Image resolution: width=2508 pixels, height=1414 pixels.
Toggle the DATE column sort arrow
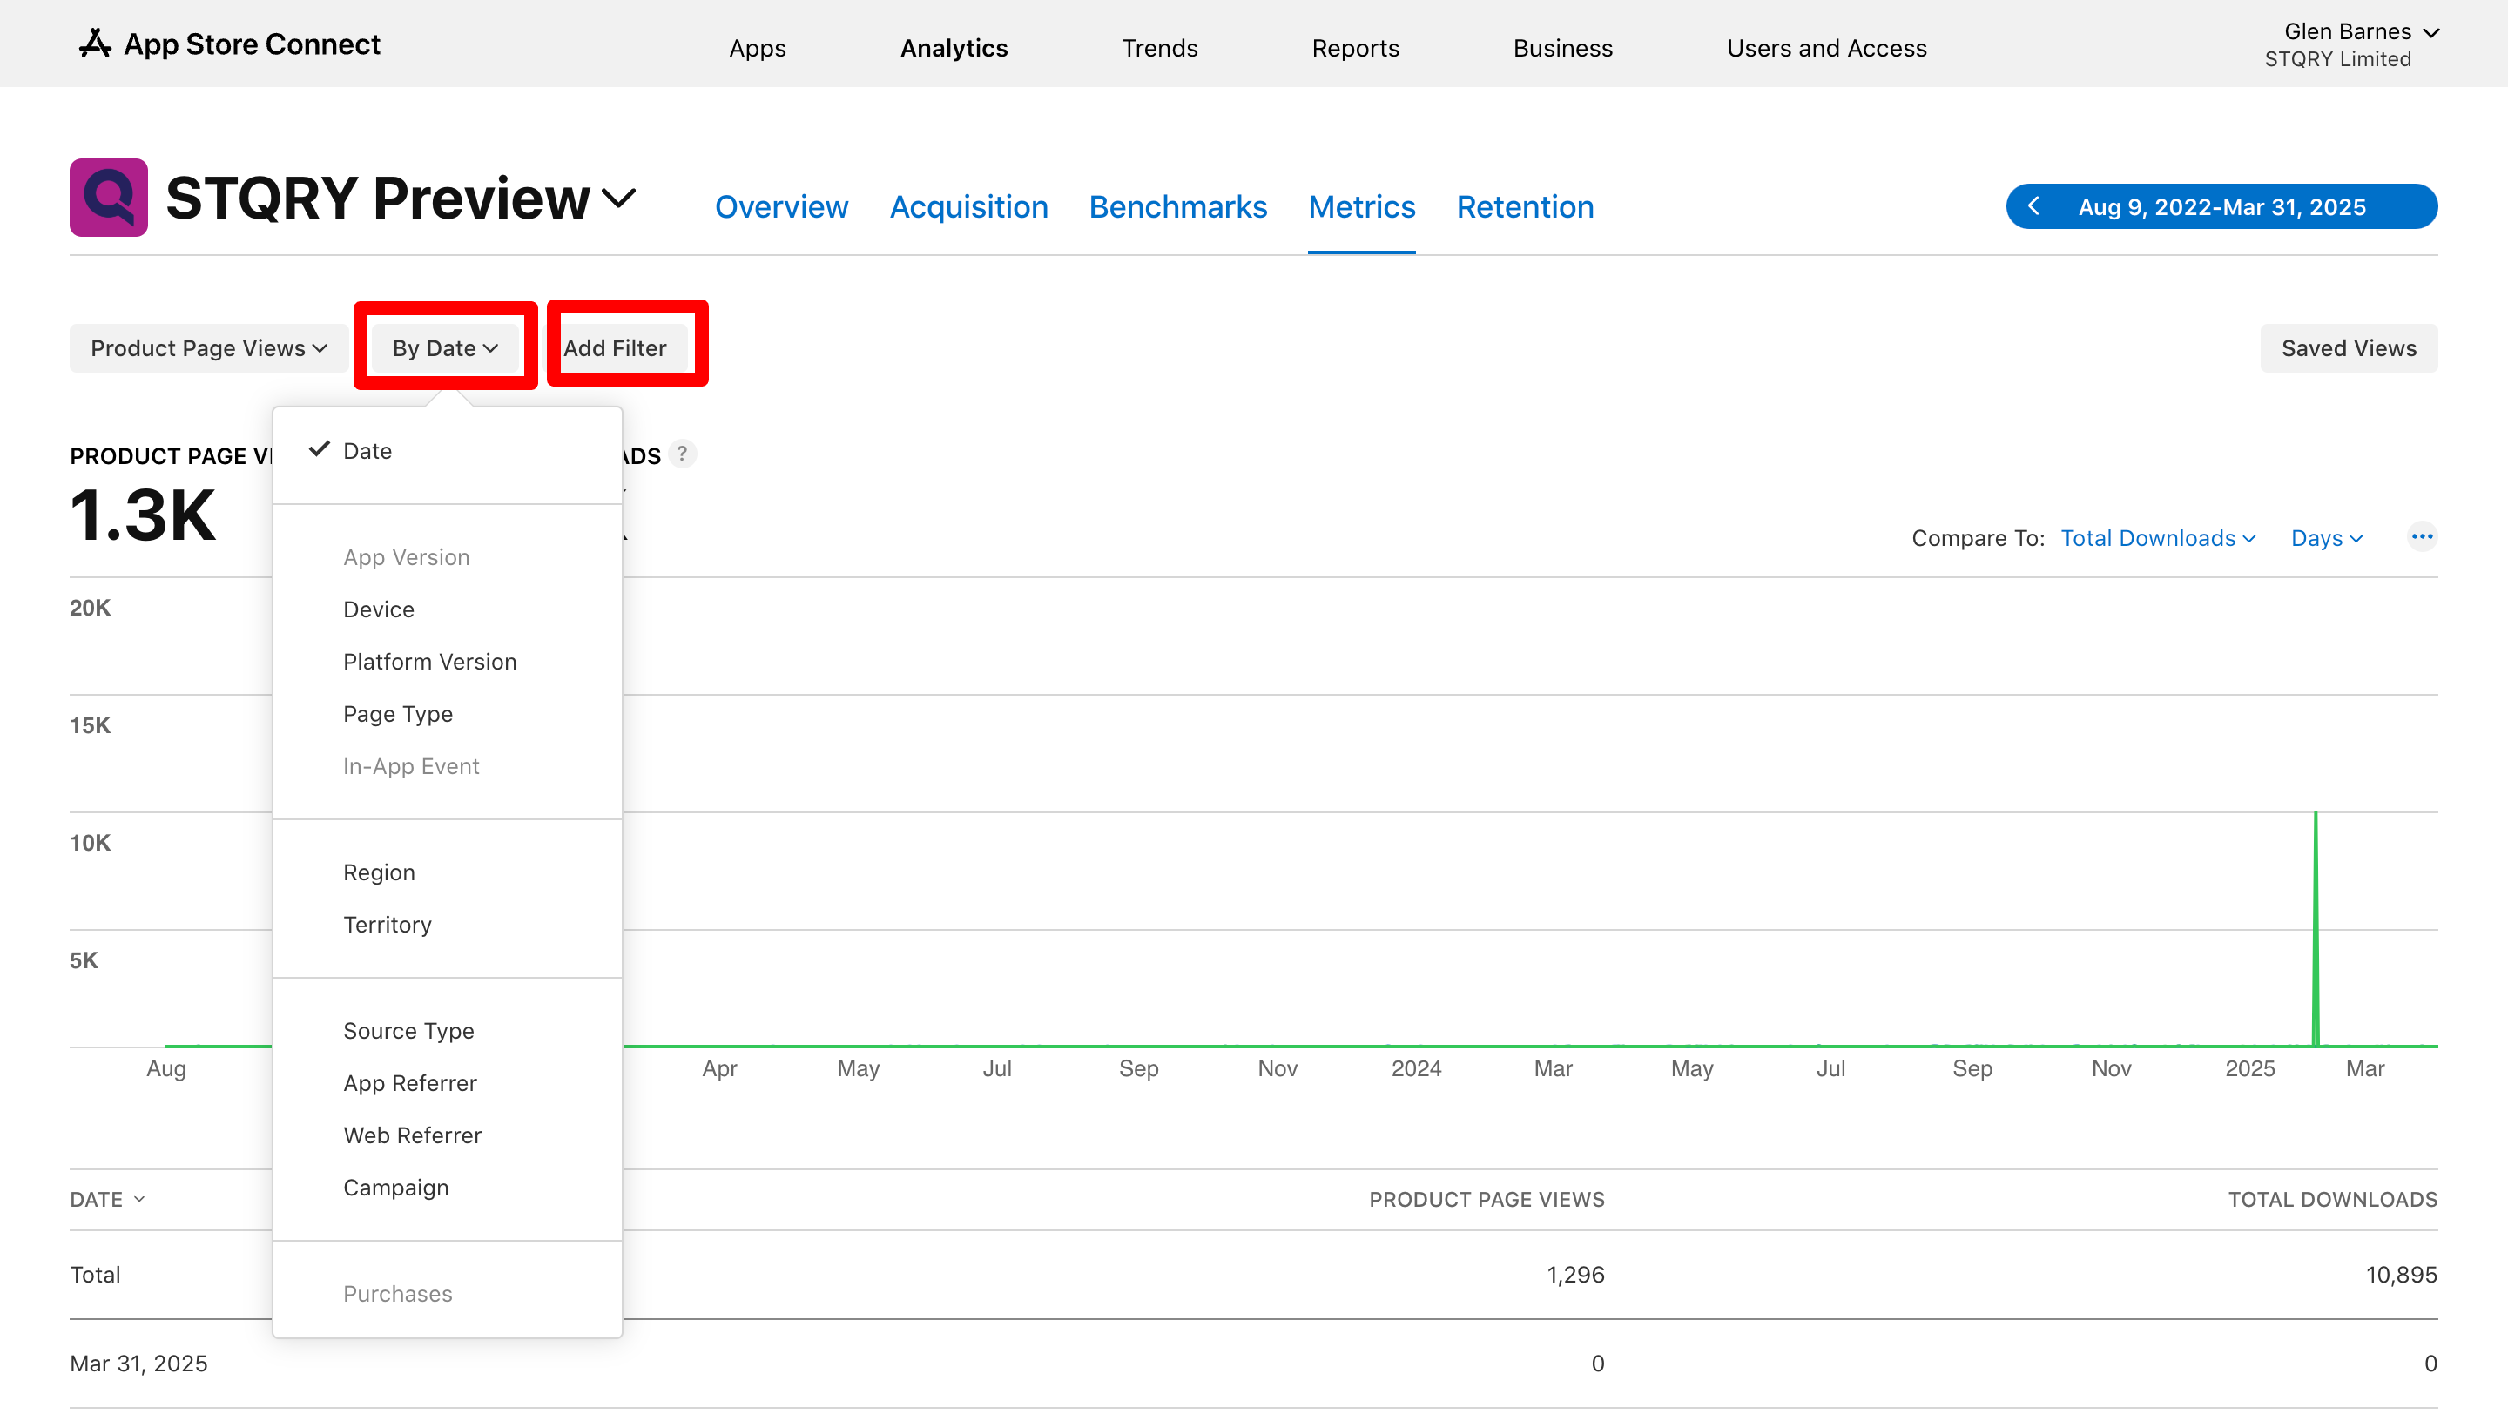pos(139,1200)
